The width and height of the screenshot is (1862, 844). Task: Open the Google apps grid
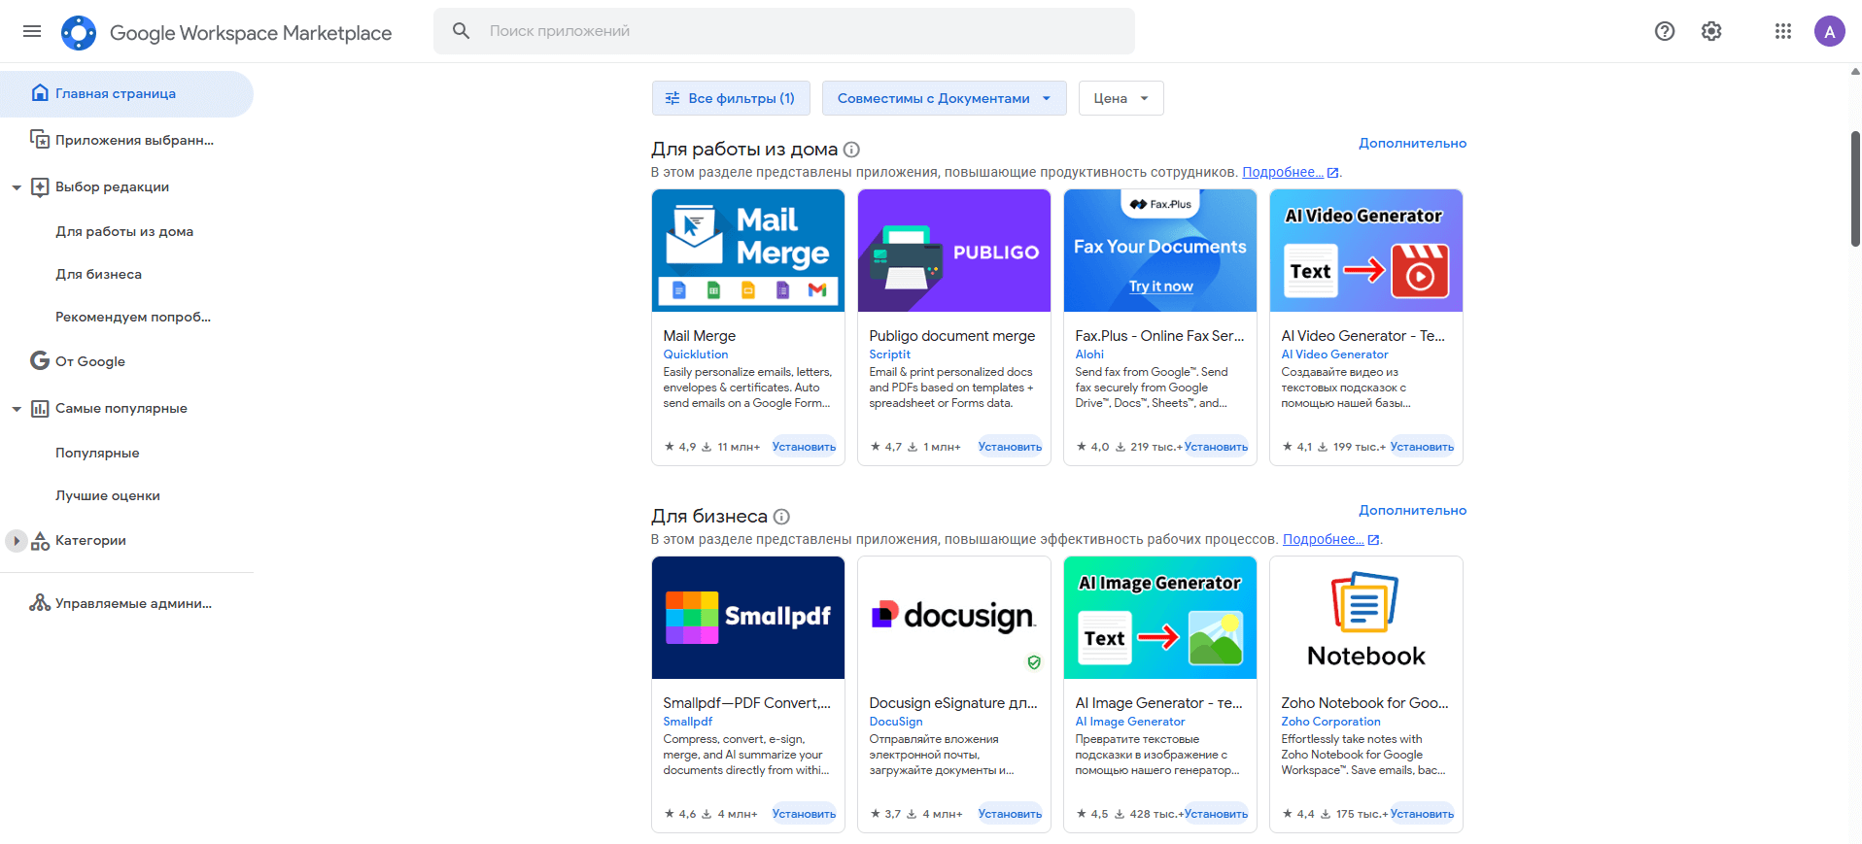pyautogui.click(x=1783, y=31)
